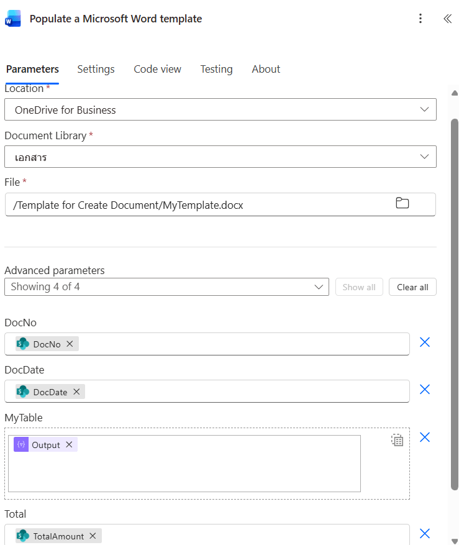
Task: Click the Clear all button
Action: [x=412, y=287]
